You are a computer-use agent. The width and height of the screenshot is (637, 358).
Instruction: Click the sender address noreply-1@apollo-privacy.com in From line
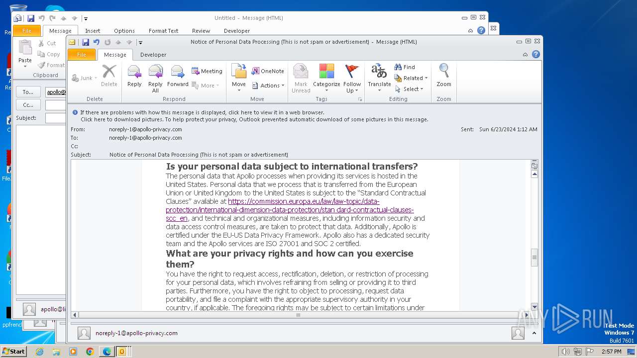coord(145,129)
